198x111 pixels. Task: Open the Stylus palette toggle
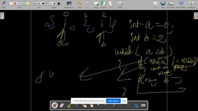3,5
